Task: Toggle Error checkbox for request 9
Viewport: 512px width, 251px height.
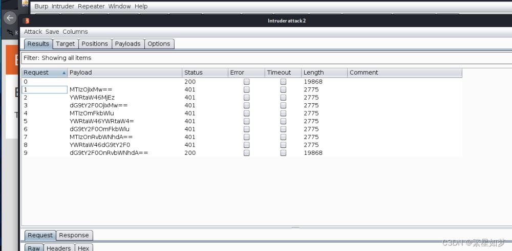Action: (247, 153)
